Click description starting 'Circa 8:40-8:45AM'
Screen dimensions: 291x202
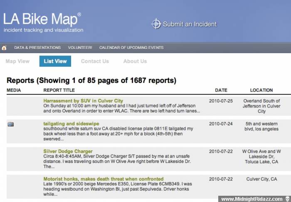pyautogui.click(x=117, y=161)
